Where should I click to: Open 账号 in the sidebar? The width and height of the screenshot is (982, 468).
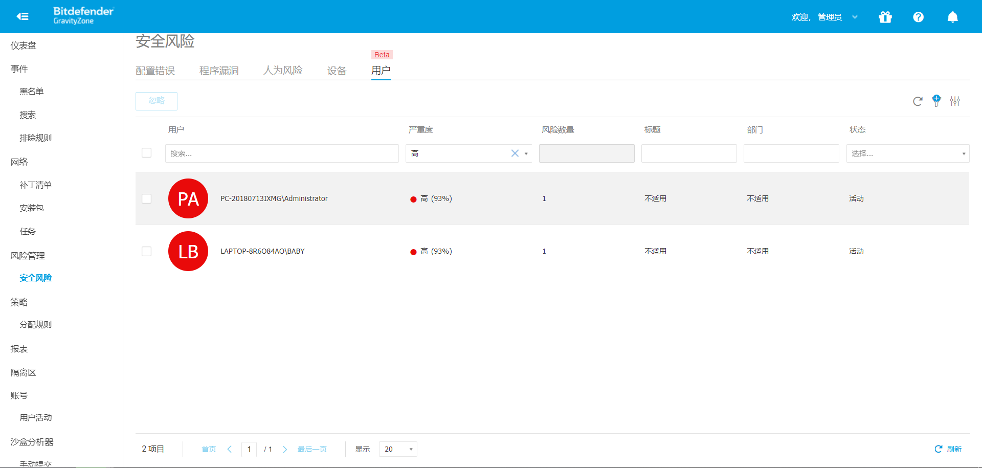click(19, 395)
